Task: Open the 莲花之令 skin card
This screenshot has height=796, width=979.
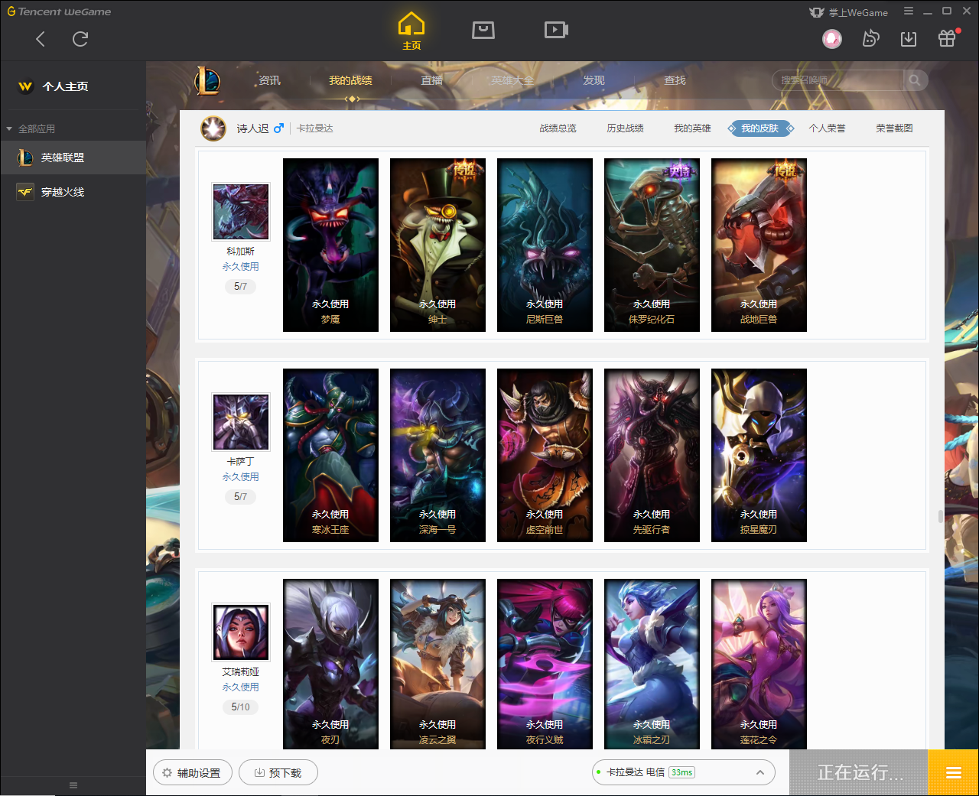Action: [x=759, y=664]
